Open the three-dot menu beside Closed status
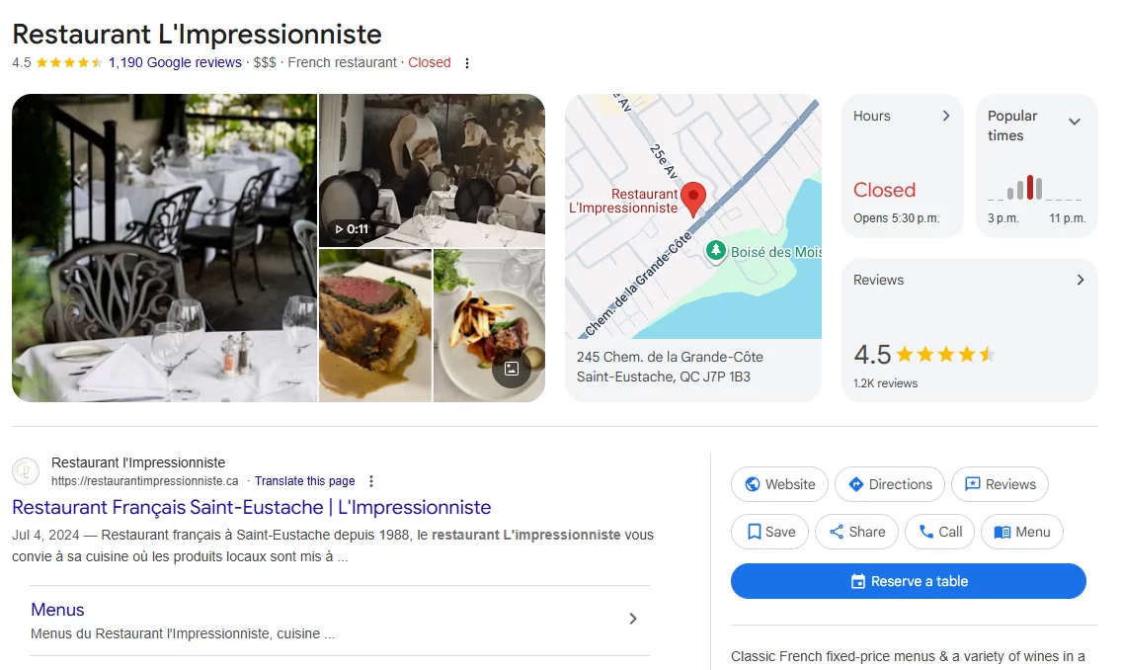 [x=467, y=63]
